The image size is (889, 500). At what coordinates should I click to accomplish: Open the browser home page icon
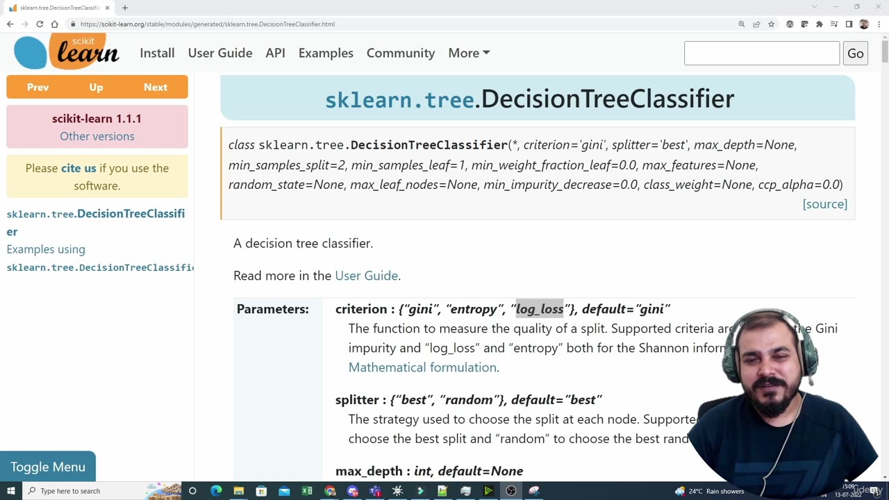[x=54, y=24]
